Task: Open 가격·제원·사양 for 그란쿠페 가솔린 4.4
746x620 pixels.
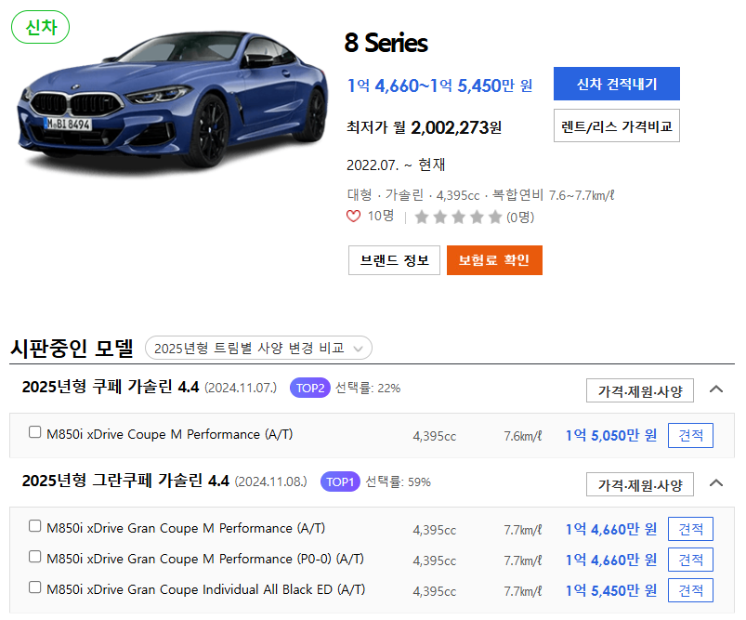Action: pos(640,485)
